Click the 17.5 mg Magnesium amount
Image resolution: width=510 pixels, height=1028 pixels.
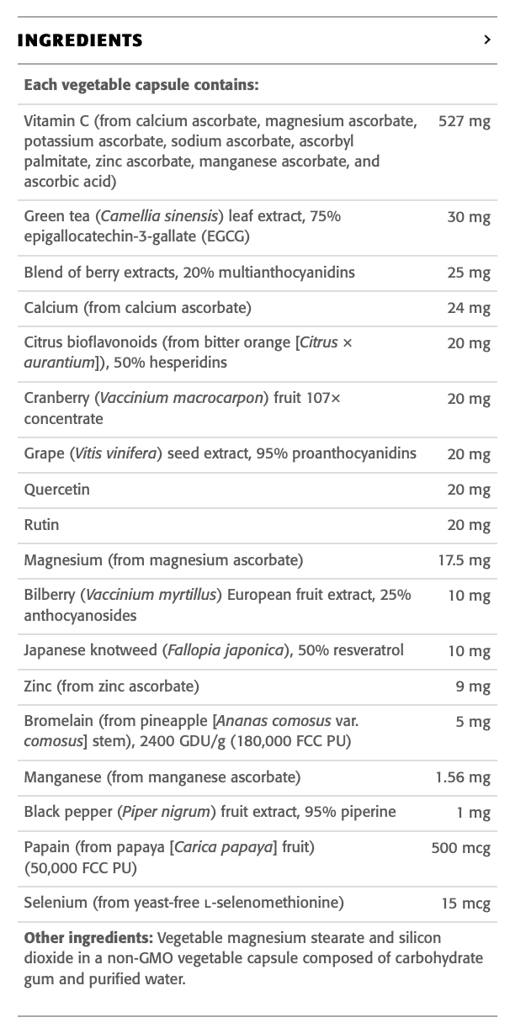pos(464,560)
